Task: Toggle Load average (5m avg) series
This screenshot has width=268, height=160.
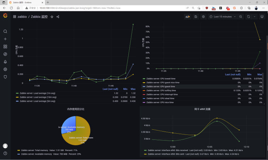Action: [x=38, y=101]
